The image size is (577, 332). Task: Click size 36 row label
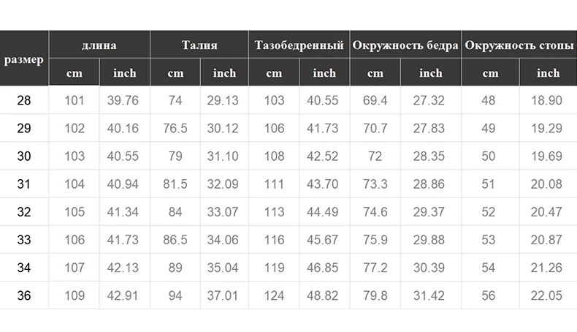pos(24,295)
